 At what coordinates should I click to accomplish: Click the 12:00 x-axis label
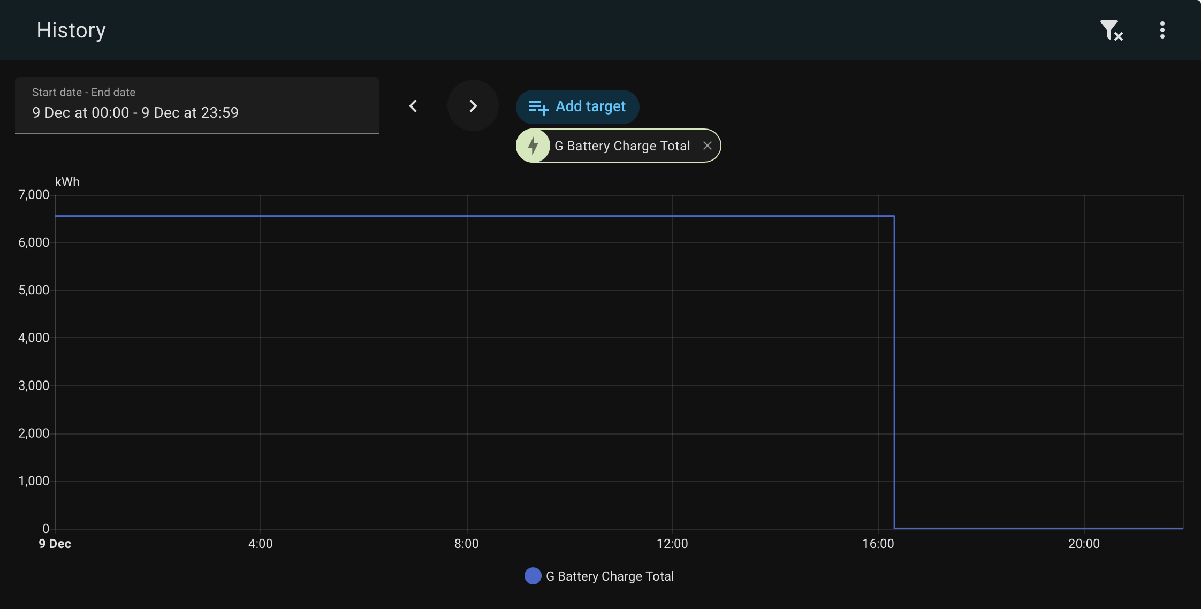tap(672, 544)
